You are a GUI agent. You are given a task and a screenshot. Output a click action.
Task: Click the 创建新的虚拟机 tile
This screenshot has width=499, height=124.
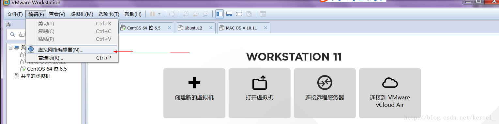[194, 93]
